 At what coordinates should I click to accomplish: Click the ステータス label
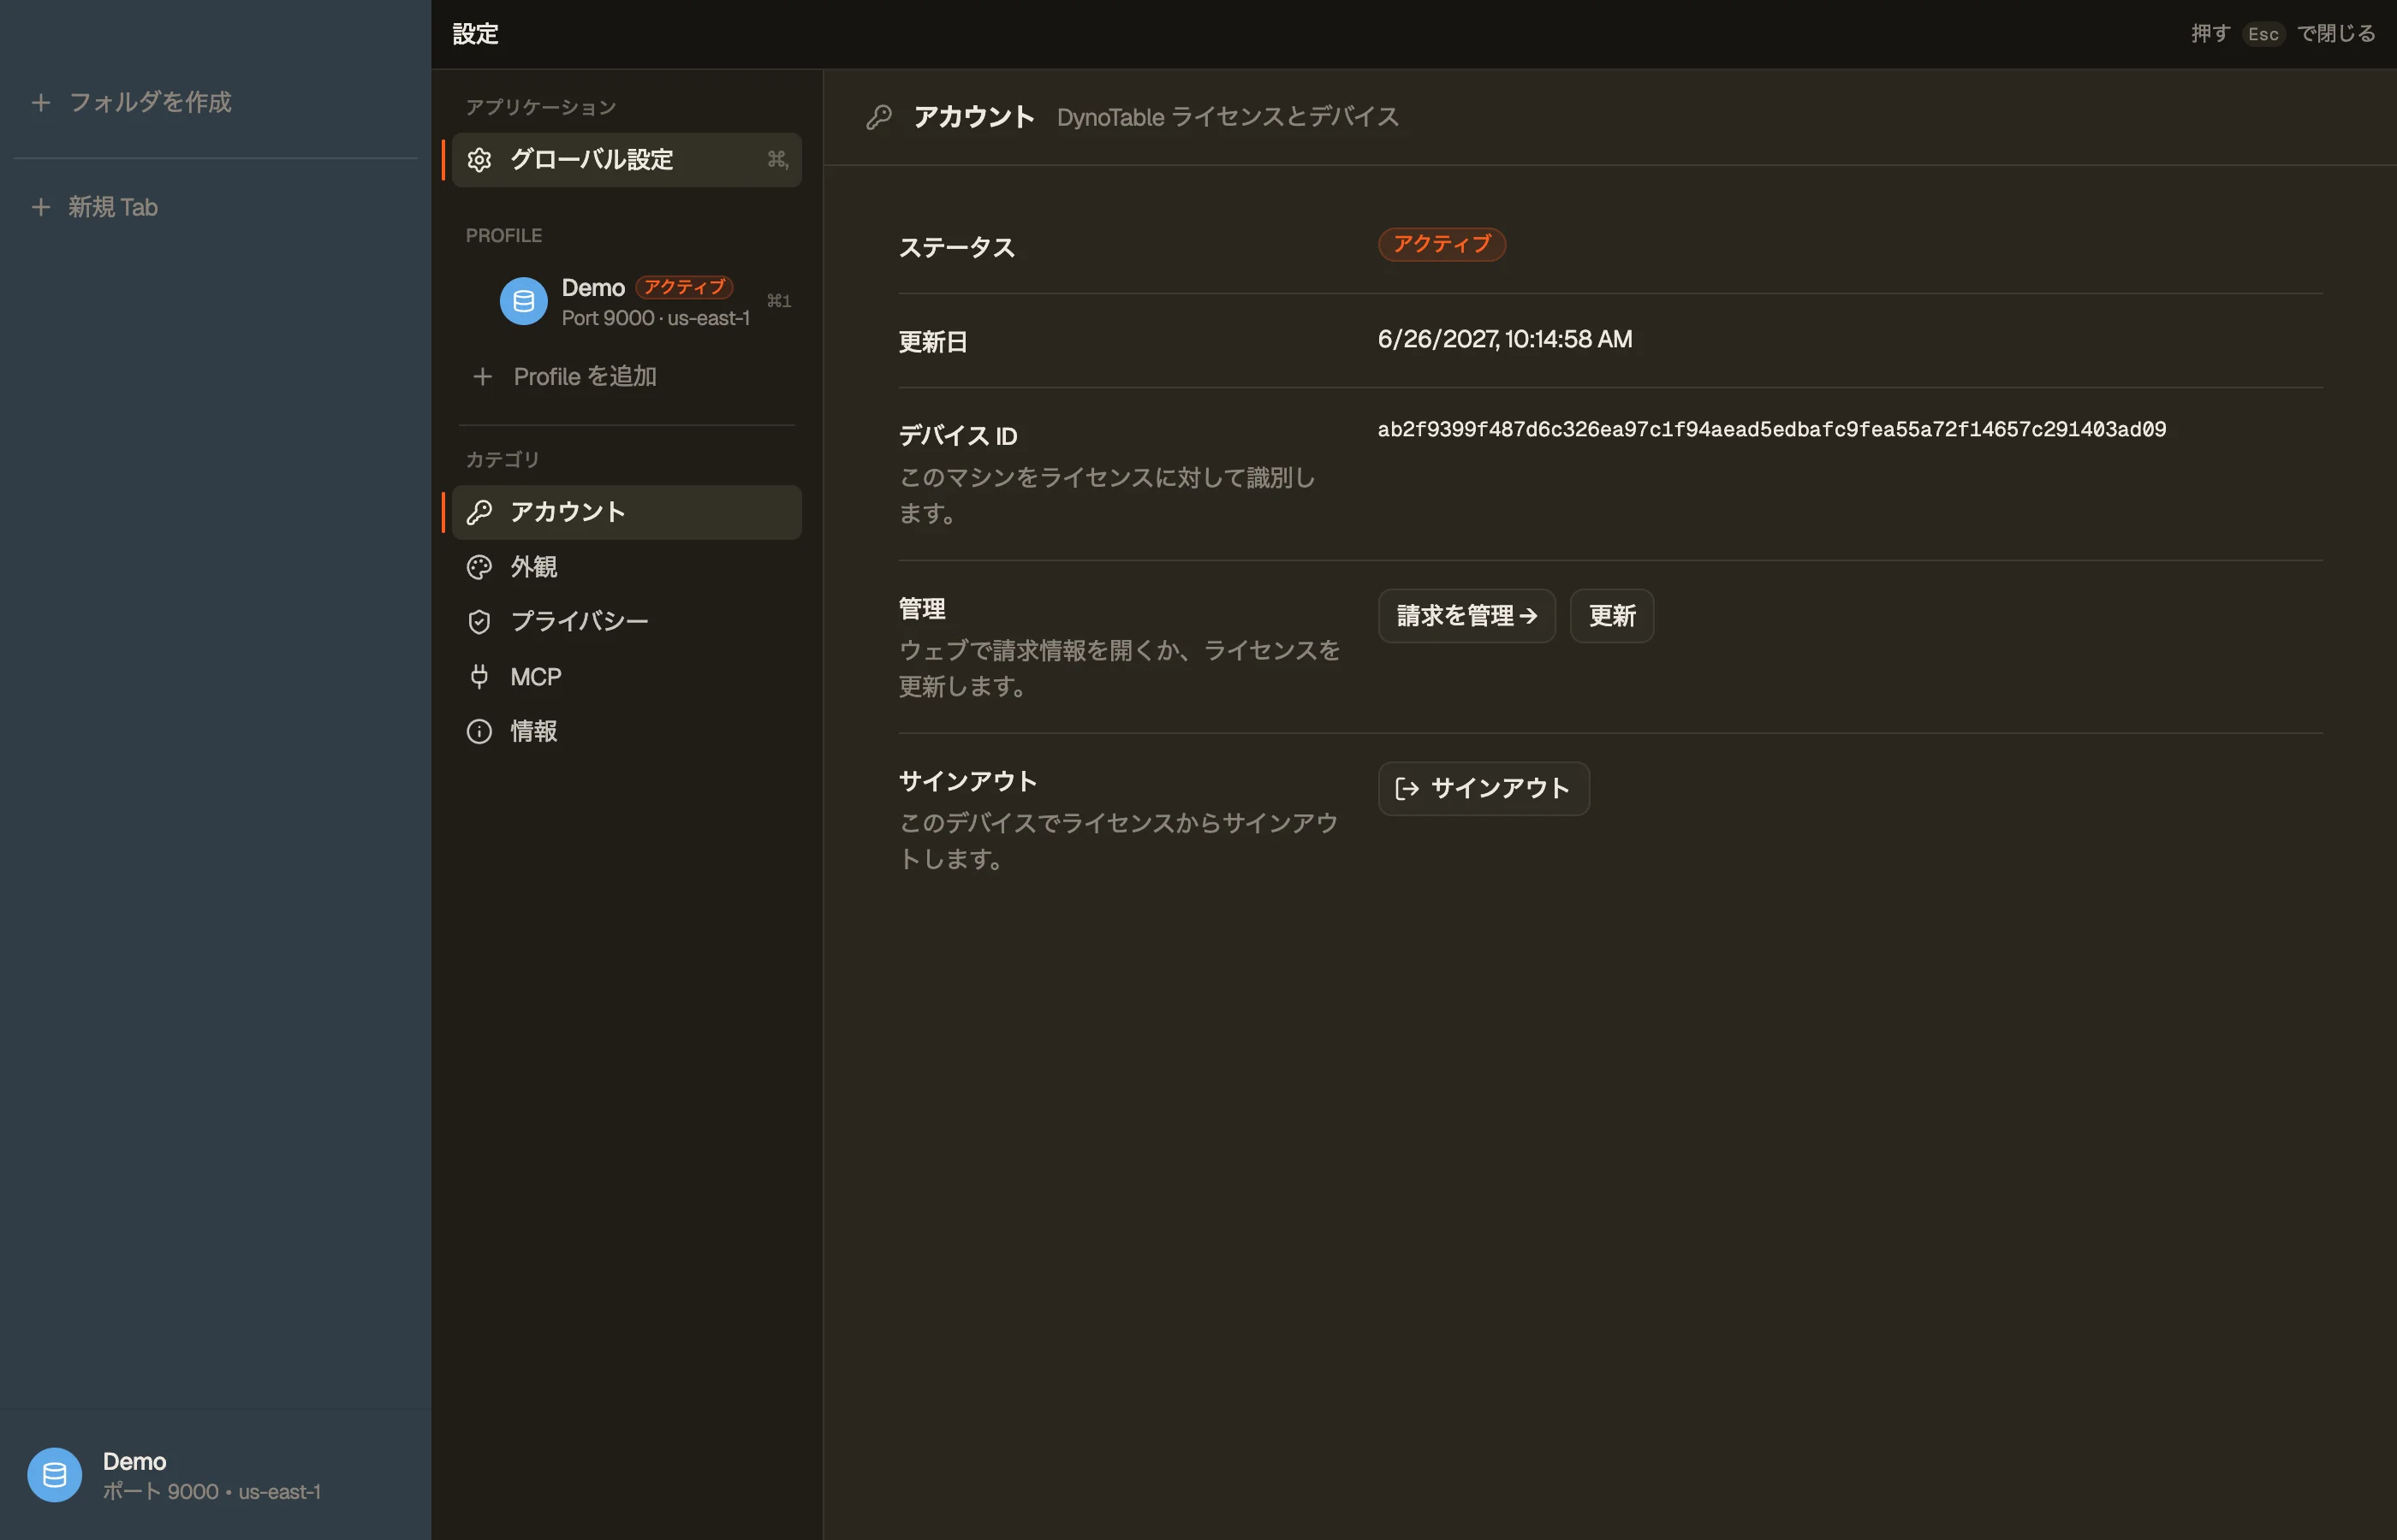(957, 247)
